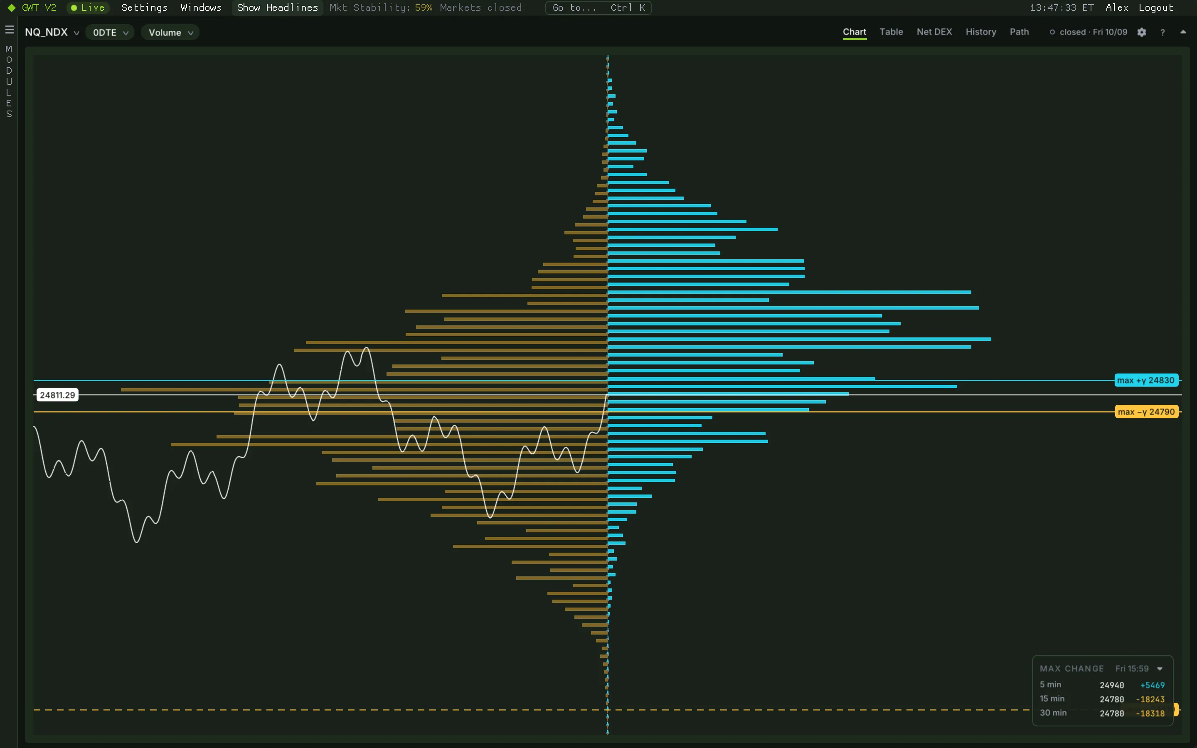
Task: Click the closed · Fri 10/09 status
Action: pos(1088,32)
